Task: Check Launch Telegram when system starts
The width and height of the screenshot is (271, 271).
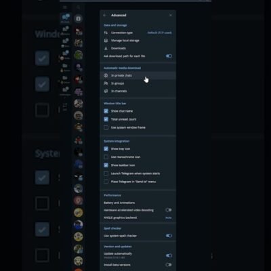Action: (106, 173)
